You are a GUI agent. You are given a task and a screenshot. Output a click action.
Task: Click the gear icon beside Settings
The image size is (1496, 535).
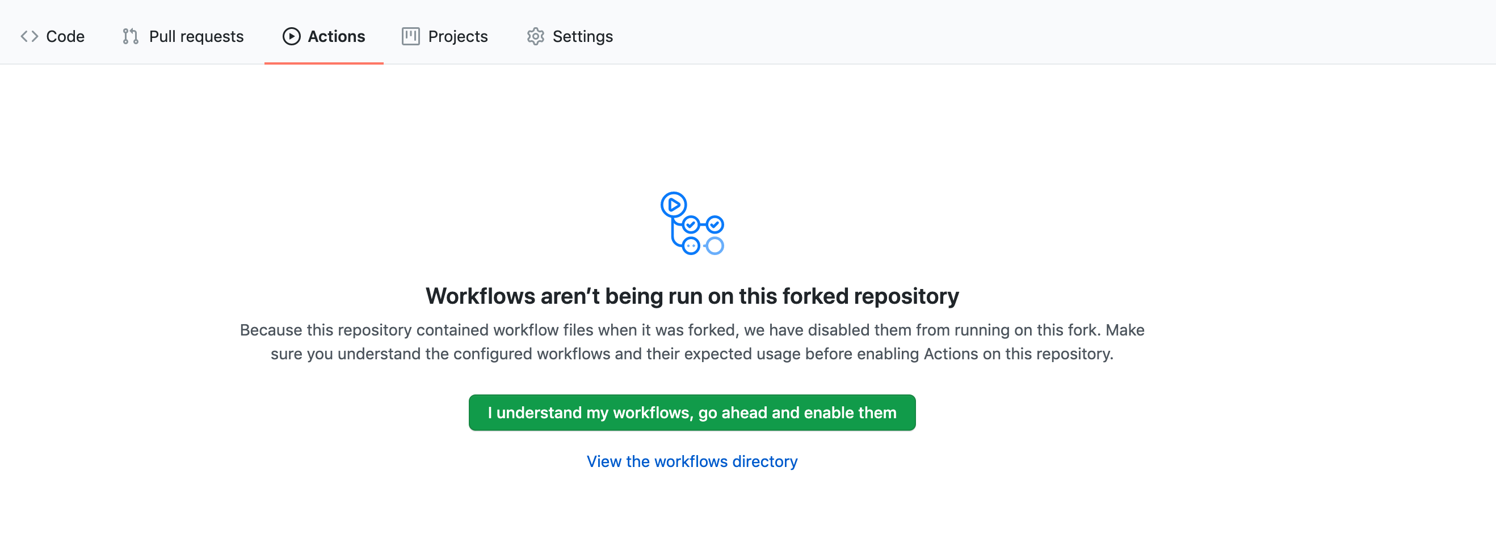pos(535,36)
